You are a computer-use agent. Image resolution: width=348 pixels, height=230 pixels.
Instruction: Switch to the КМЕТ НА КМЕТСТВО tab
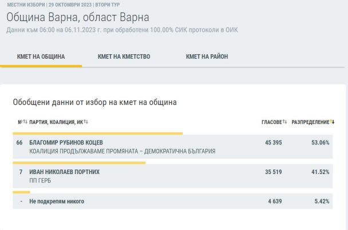[x=124, y=57]
